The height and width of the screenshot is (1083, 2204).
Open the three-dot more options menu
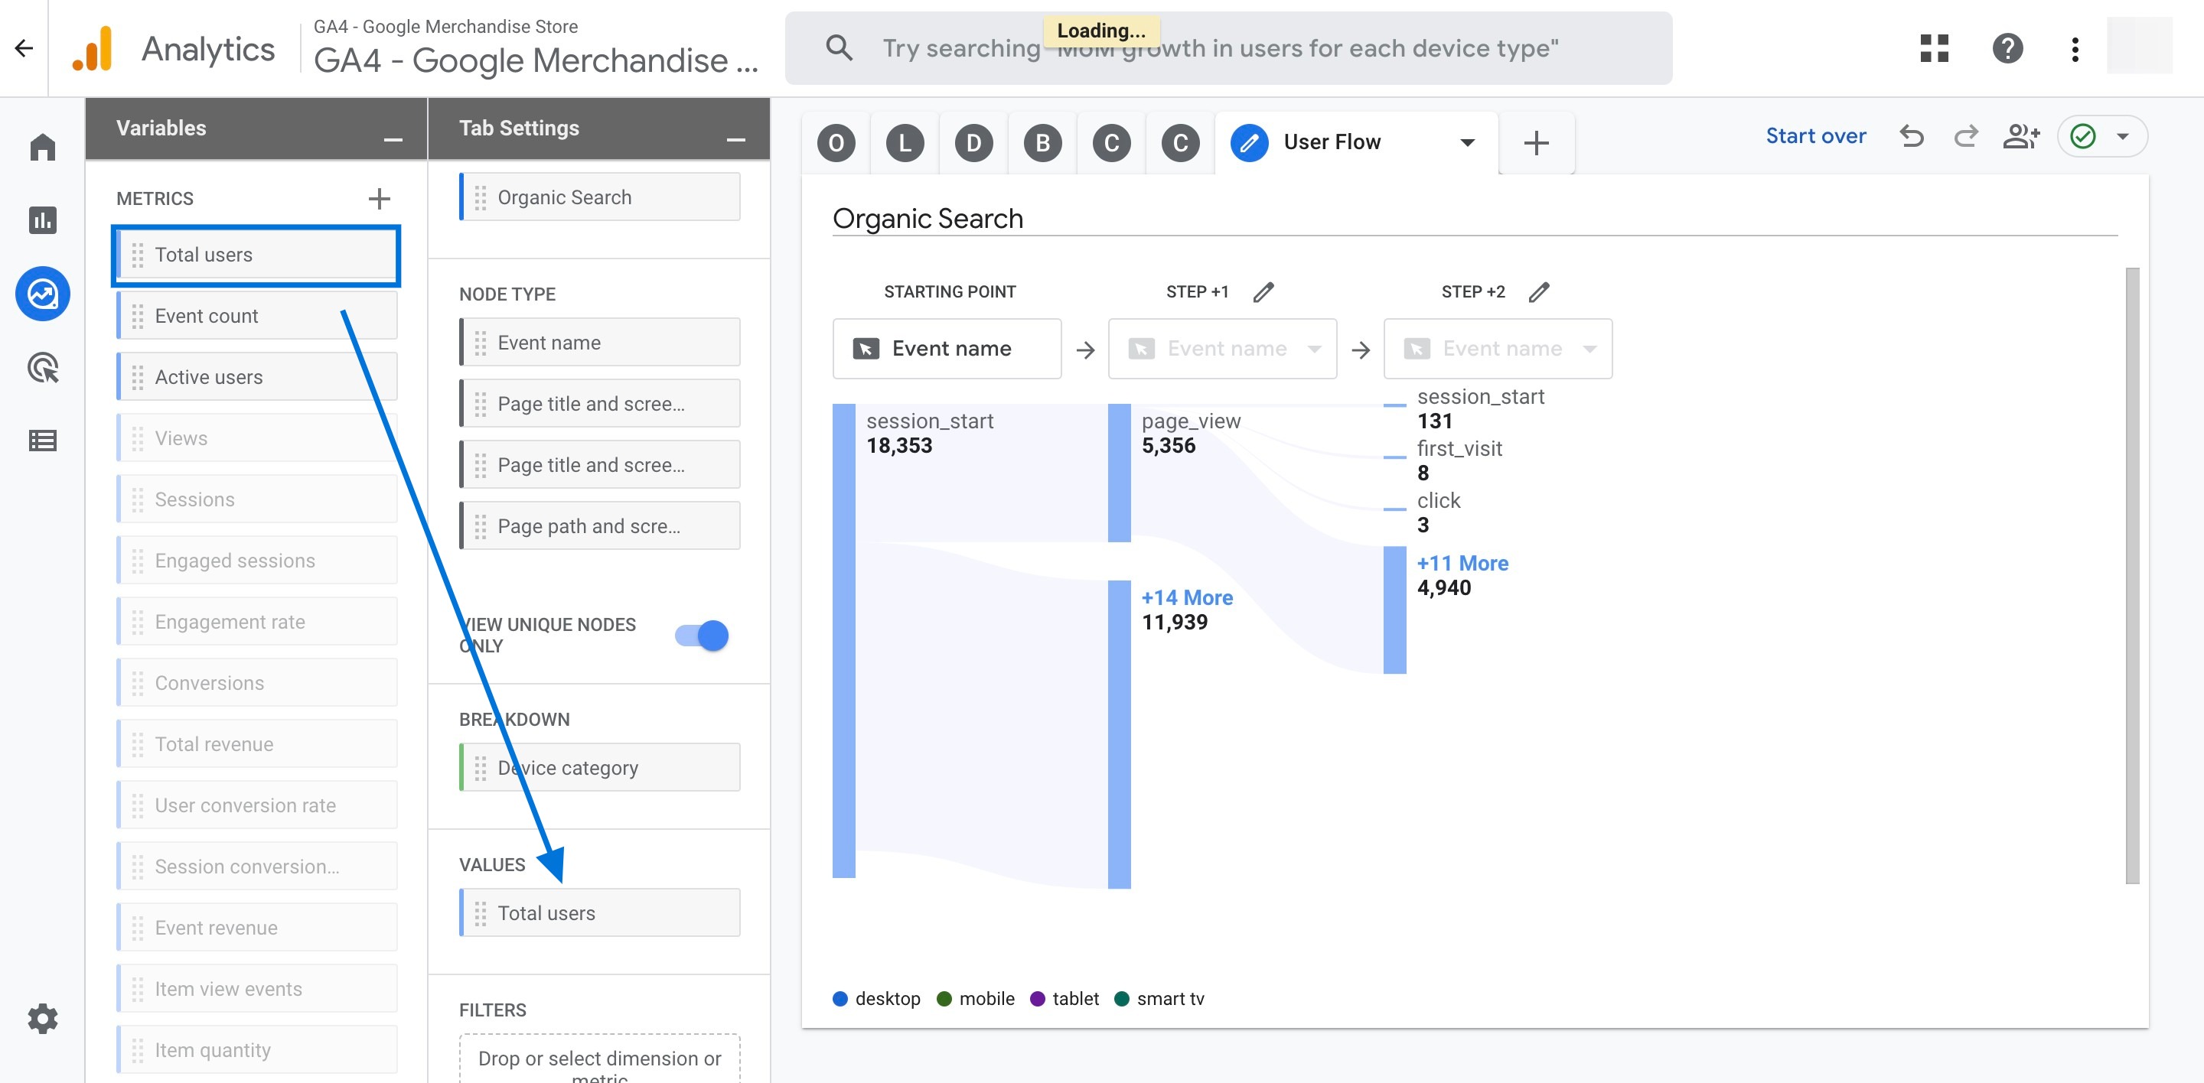pyautogui.click(x=2075, y=48)
